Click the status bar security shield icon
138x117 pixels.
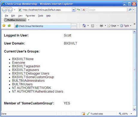pos(83,114)
